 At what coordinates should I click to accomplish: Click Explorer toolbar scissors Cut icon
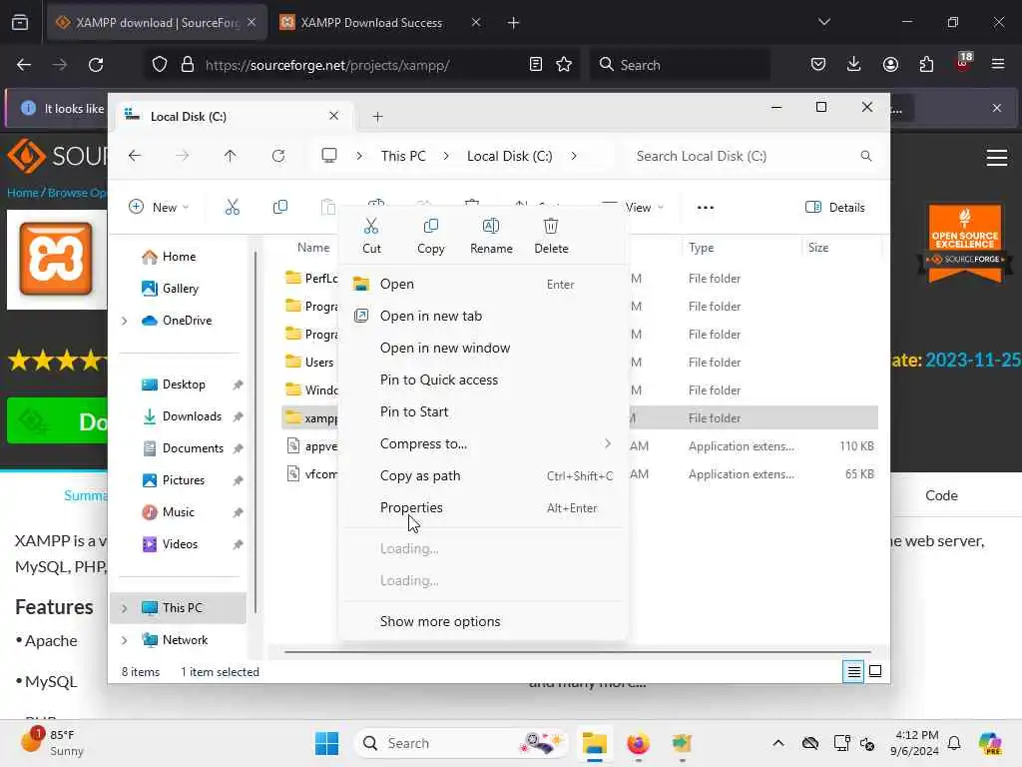tap(232, 208)
